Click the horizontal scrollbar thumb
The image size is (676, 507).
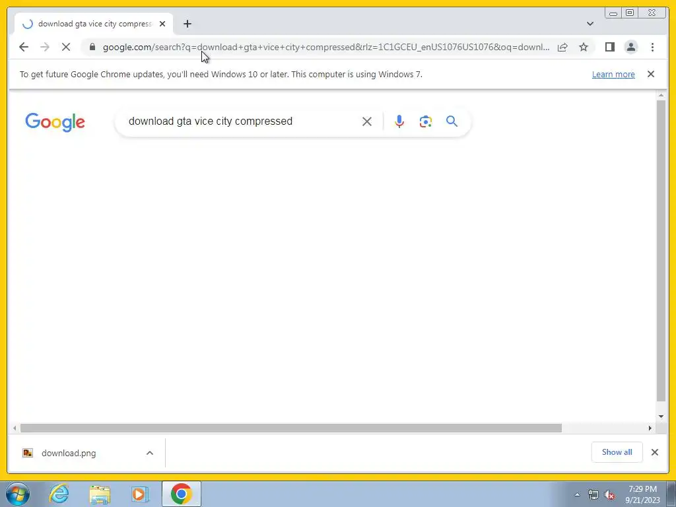[x=291, y=428]
